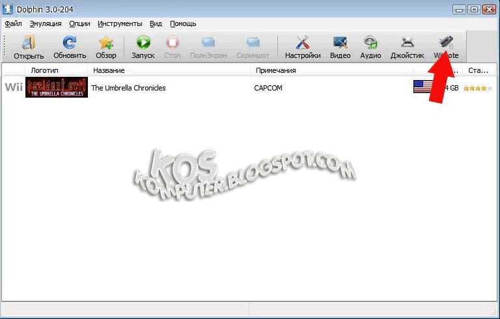The image size is (500, 319).
Task: Refresh game list with Обновить
Action: click(x=70, y=48)
